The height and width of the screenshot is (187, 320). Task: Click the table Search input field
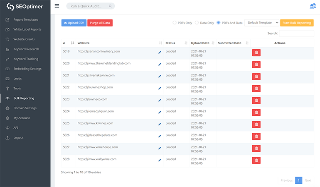(296, 33)
